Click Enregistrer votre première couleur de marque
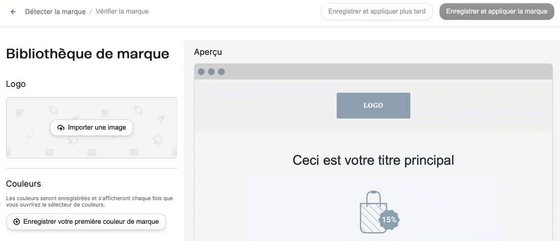The height and width of the screenshot is (241, 560). [x=91, y=222]
